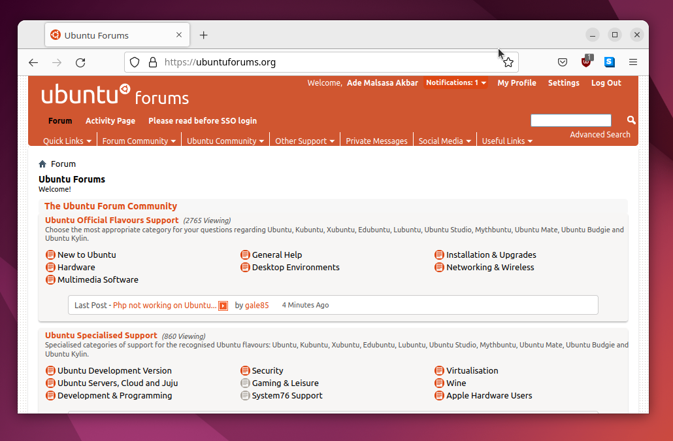Image resolution: width=673 pixels, height=441 pixels.
Task: Open Ubuntu Official Flavours Support category
Action: tap(112, 220)
